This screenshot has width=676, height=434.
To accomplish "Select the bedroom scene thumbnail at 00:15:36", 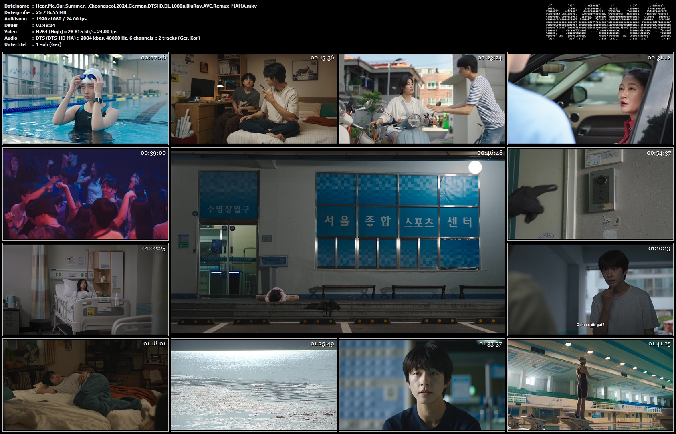I will 254,99.
